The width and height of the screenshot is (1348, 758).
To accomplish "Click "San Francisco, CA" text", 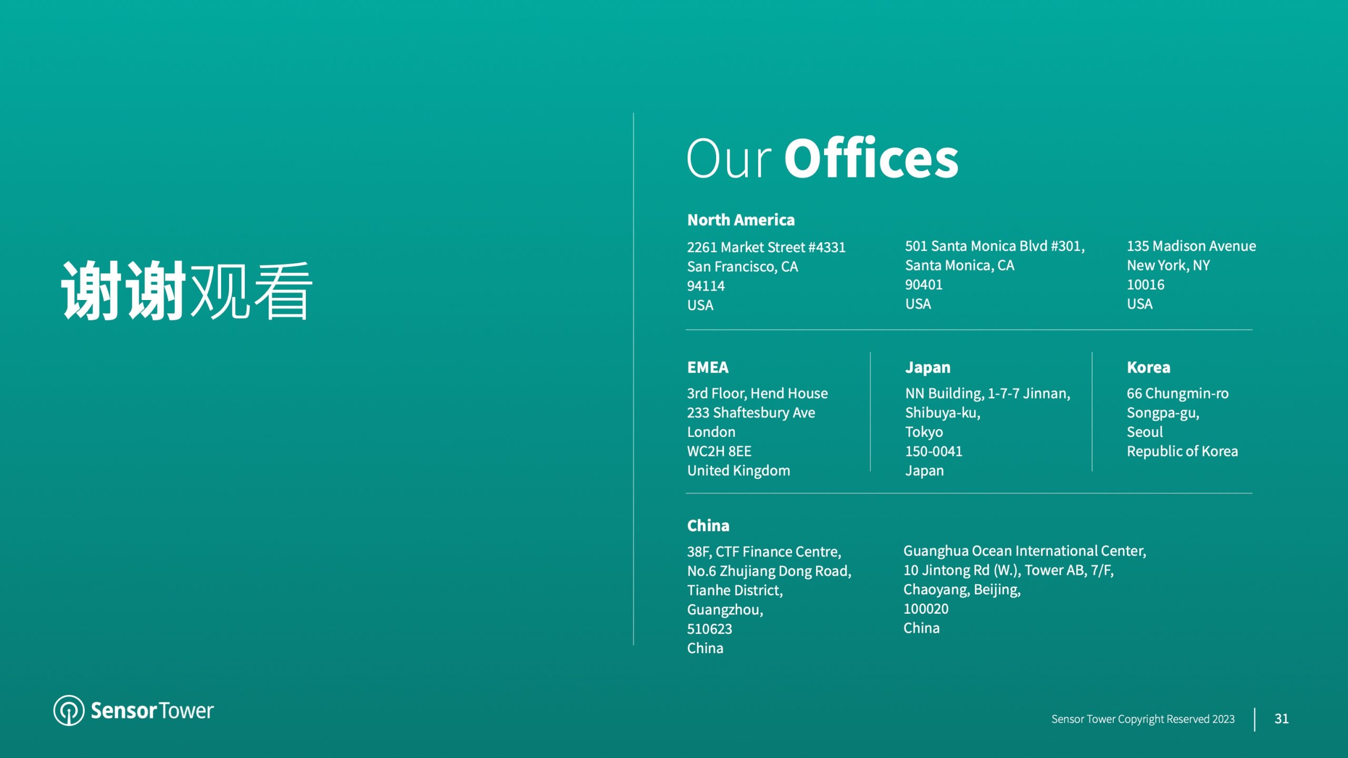I will [742, 266].
